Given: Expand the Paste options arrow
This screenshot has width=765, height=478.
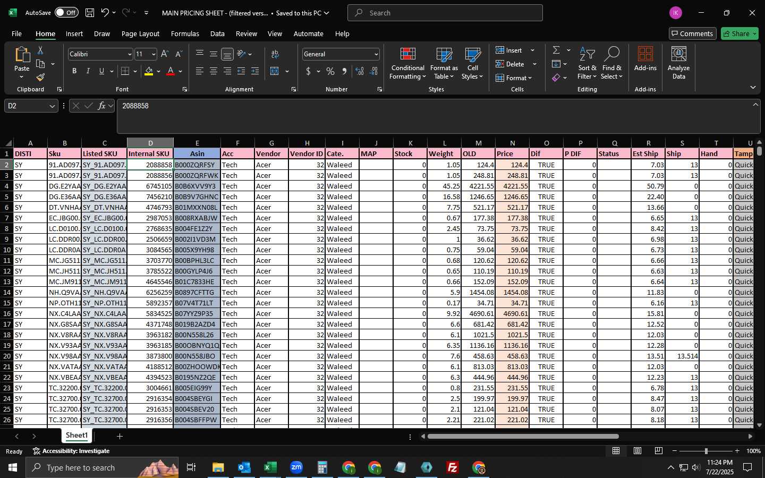Looking at the screenshot, I should coord(22,77).
